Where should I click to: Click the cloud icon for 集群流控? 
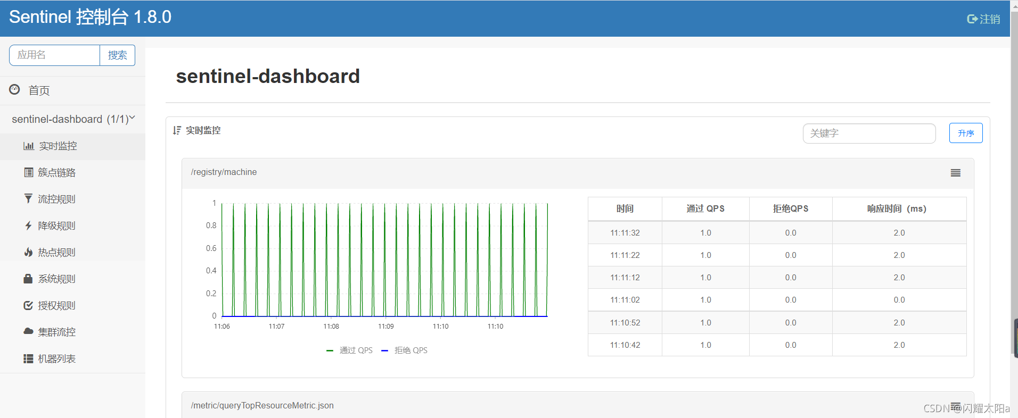coord(29,331)
